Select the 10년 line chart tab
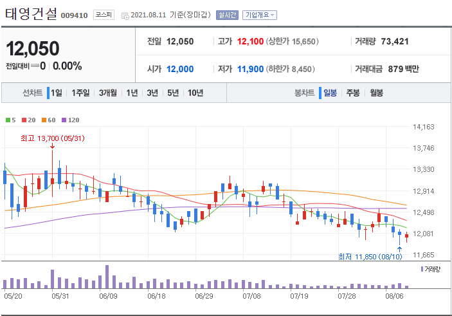Screen dimensions: 452x316 [195, 93]
